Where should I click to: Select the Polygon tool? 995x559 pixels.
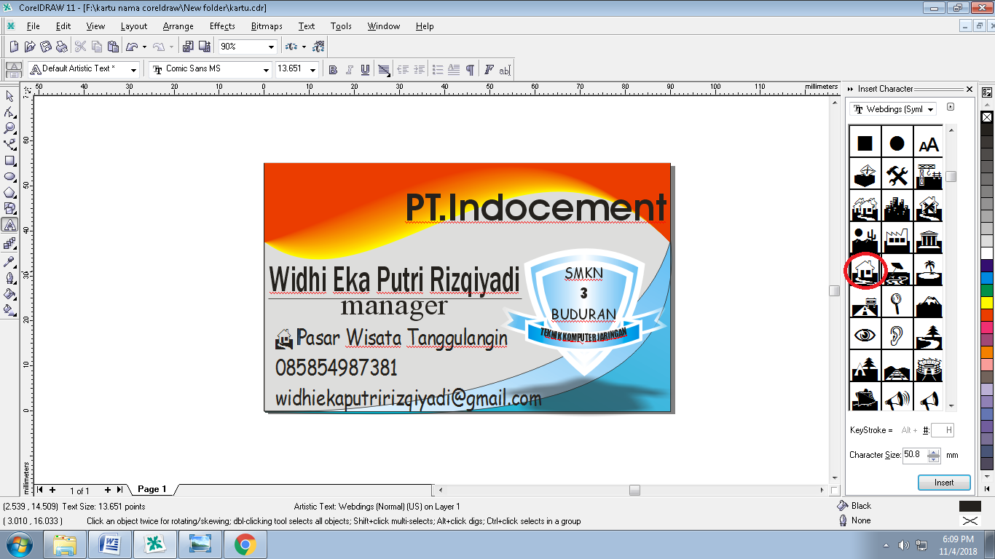pyautogui.click(x=10, y=192)
